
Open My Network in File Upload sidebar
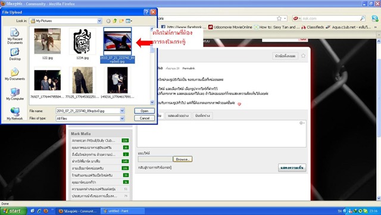click(x=15, y=114)
